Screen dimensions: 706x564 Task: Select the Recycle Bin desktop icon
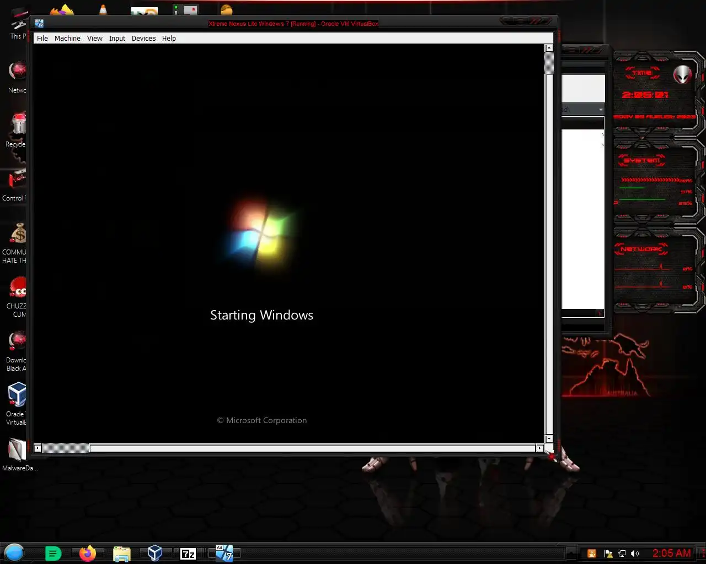click(18, 130)
